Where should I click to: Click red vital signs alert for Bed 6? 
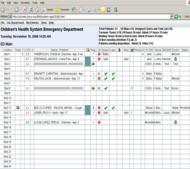[99, 79]
